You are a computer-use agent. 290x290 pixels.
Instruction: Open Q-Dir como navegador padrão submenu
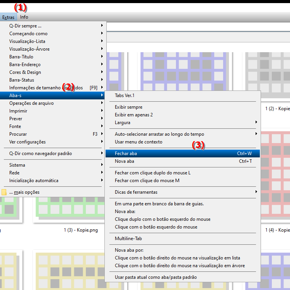(x=53, y=154)
